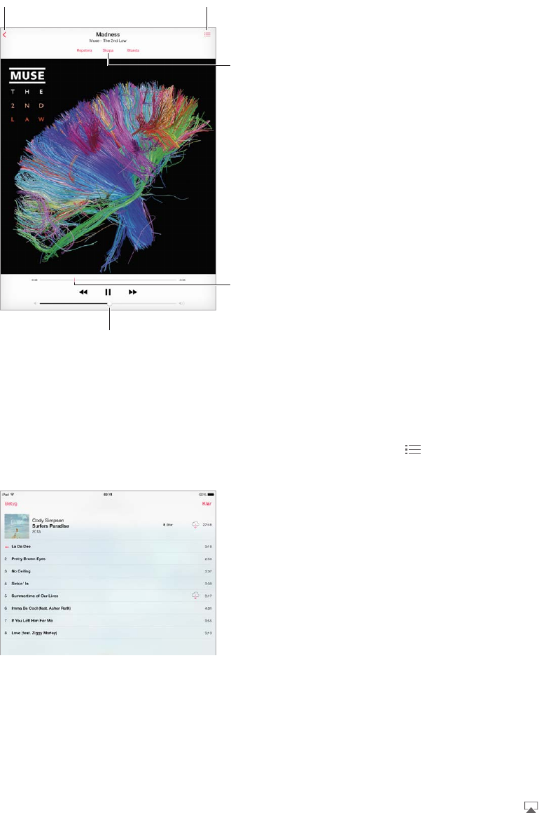Play the track No Ceiling
Screen dimensions: 539x815
point(108,571)
